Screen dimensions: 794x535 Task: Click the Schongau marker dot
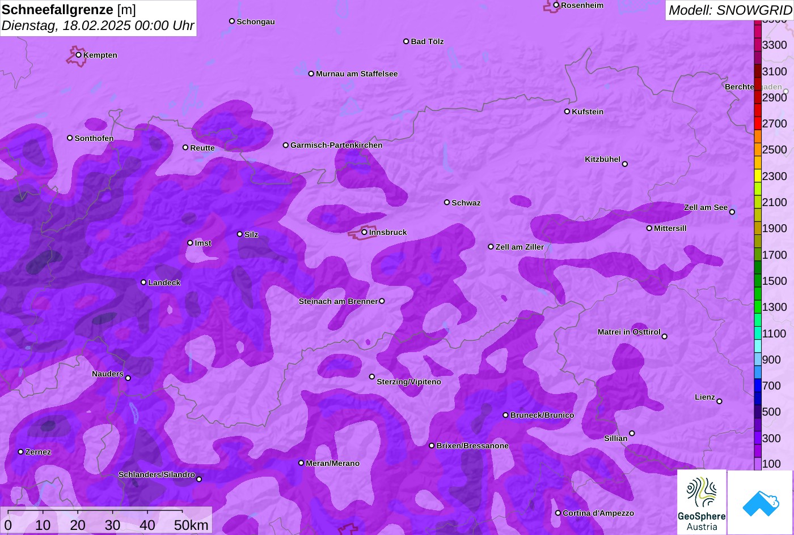[x=232, y=21]
